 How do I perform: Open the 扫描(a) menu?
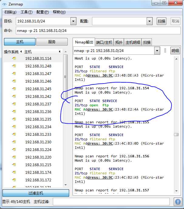coord(10,12)
